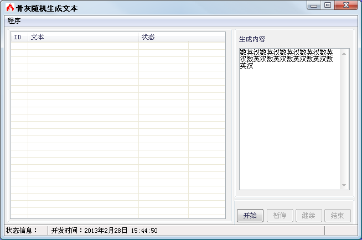Screen dimensions: 362x240
Task: Close the 骨灰随机生成文本 window
Action: (x=346, y=6)
